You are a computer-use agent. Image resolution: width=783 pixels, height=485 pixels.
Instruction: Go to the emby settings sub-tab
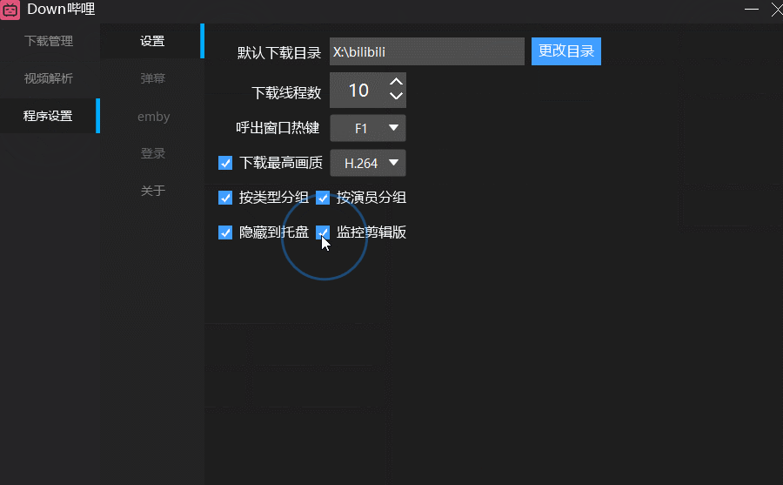(x=153, y=116)
